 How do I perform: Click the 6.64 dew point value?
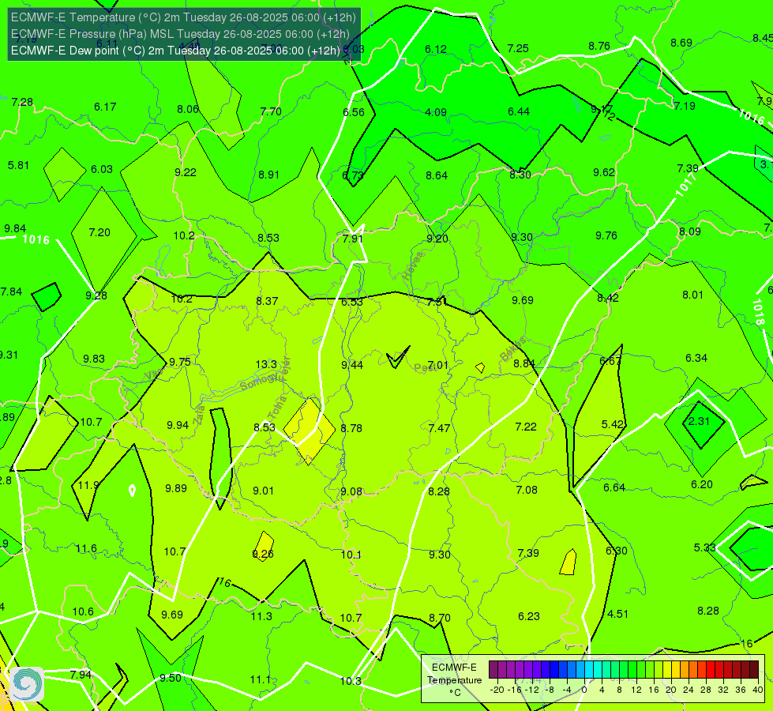pyautogui.click(x=614, y=487)
